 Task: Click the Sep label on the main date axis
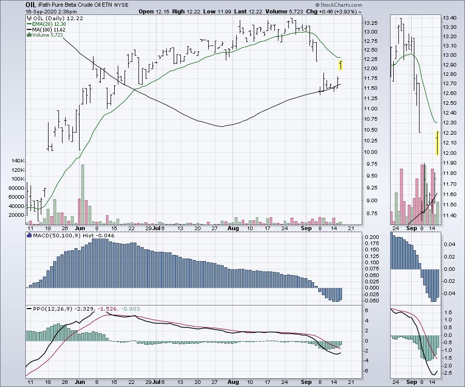click(306, 228)
